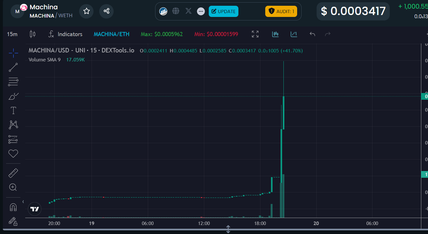Click the candlestick chart-type icon beside fullscreen
Screen dimensions: 428x234
pyautogui.click(x=275, y=34)
